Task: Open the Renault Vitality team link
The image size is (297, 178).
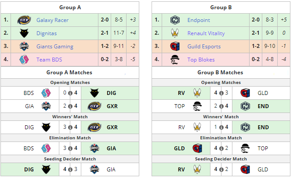Action: click(206, 33)
